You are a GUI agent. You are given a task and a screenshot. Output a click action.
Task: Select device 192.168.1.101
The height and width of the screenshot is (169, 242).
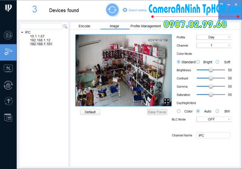(x=41, y=44)
